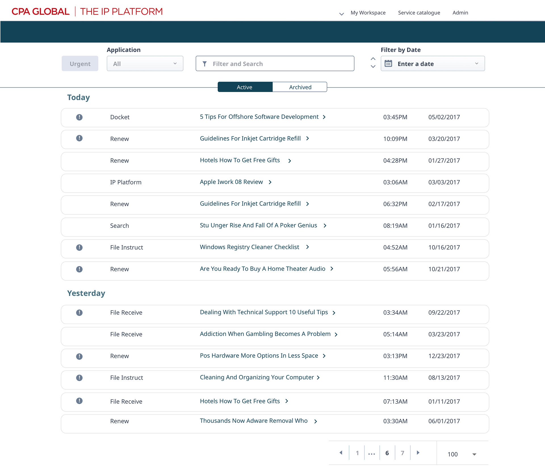Switch to Archived notifications view
This screenshot has width=545, height=473.
click(300, 87)
